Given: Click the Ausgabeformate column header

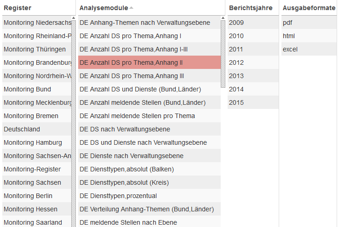Looking at the screenshot, I should 309,8.
